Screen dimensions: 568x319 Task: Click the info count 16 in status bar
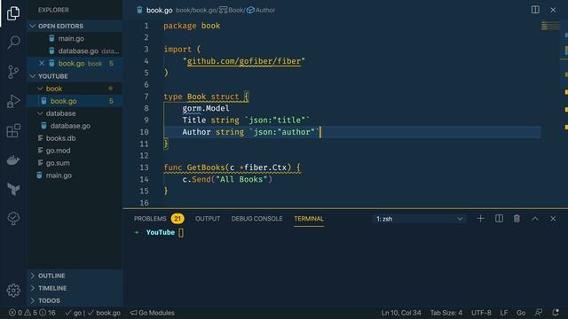(47, 313)
